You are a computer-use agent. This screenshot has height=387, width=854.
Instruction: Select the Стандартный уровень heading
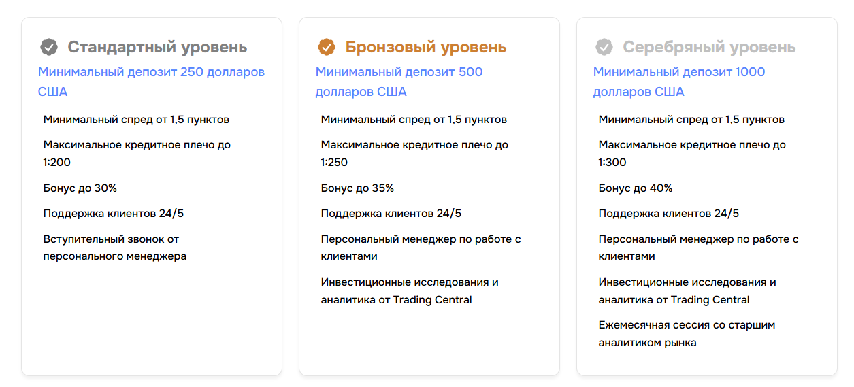pos(157,47)
